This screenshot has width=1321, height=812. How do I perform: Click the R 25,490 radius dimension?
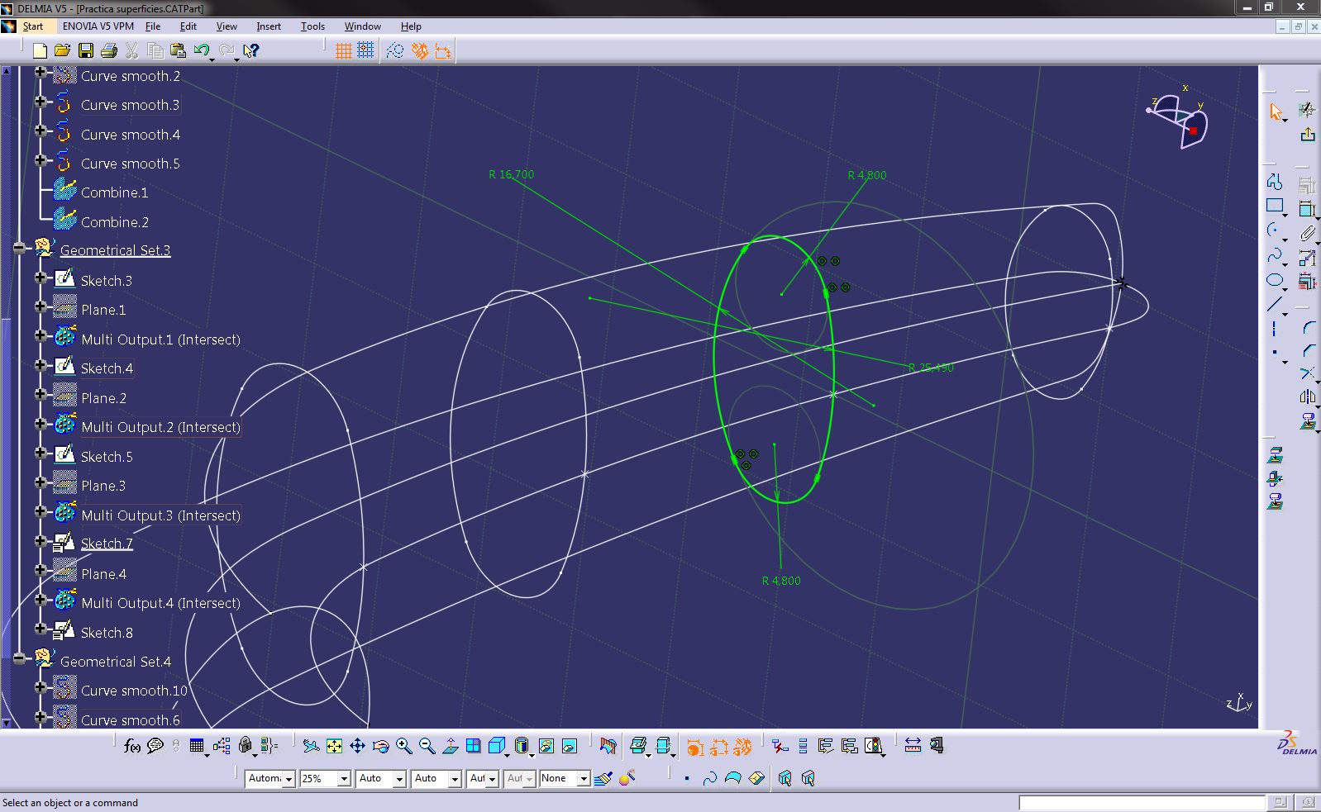pos(931,368)
